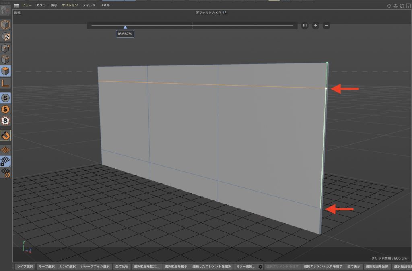Image resolution: width=412 pixels, height=271 pixels.
Task: Open the パネル dropdown
Action: (105, 5)
